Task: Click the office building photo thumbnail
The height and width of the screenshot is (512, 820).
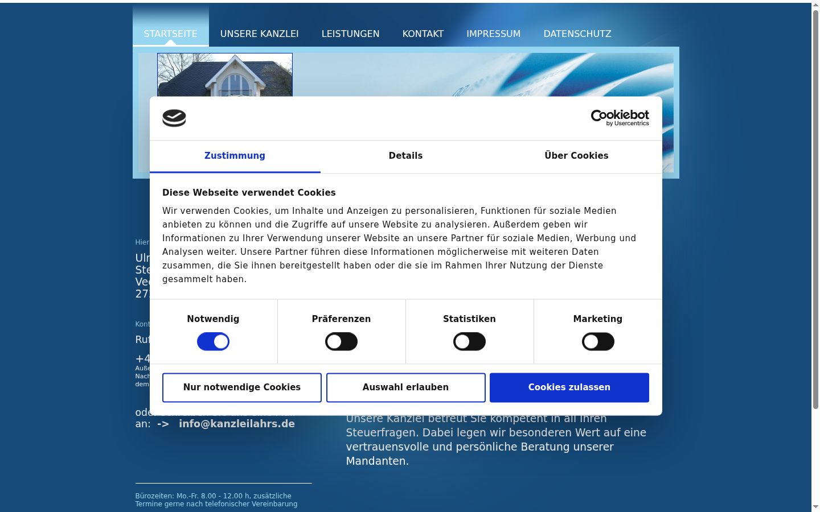Action: pyautogui.click(x=225, y=75)
